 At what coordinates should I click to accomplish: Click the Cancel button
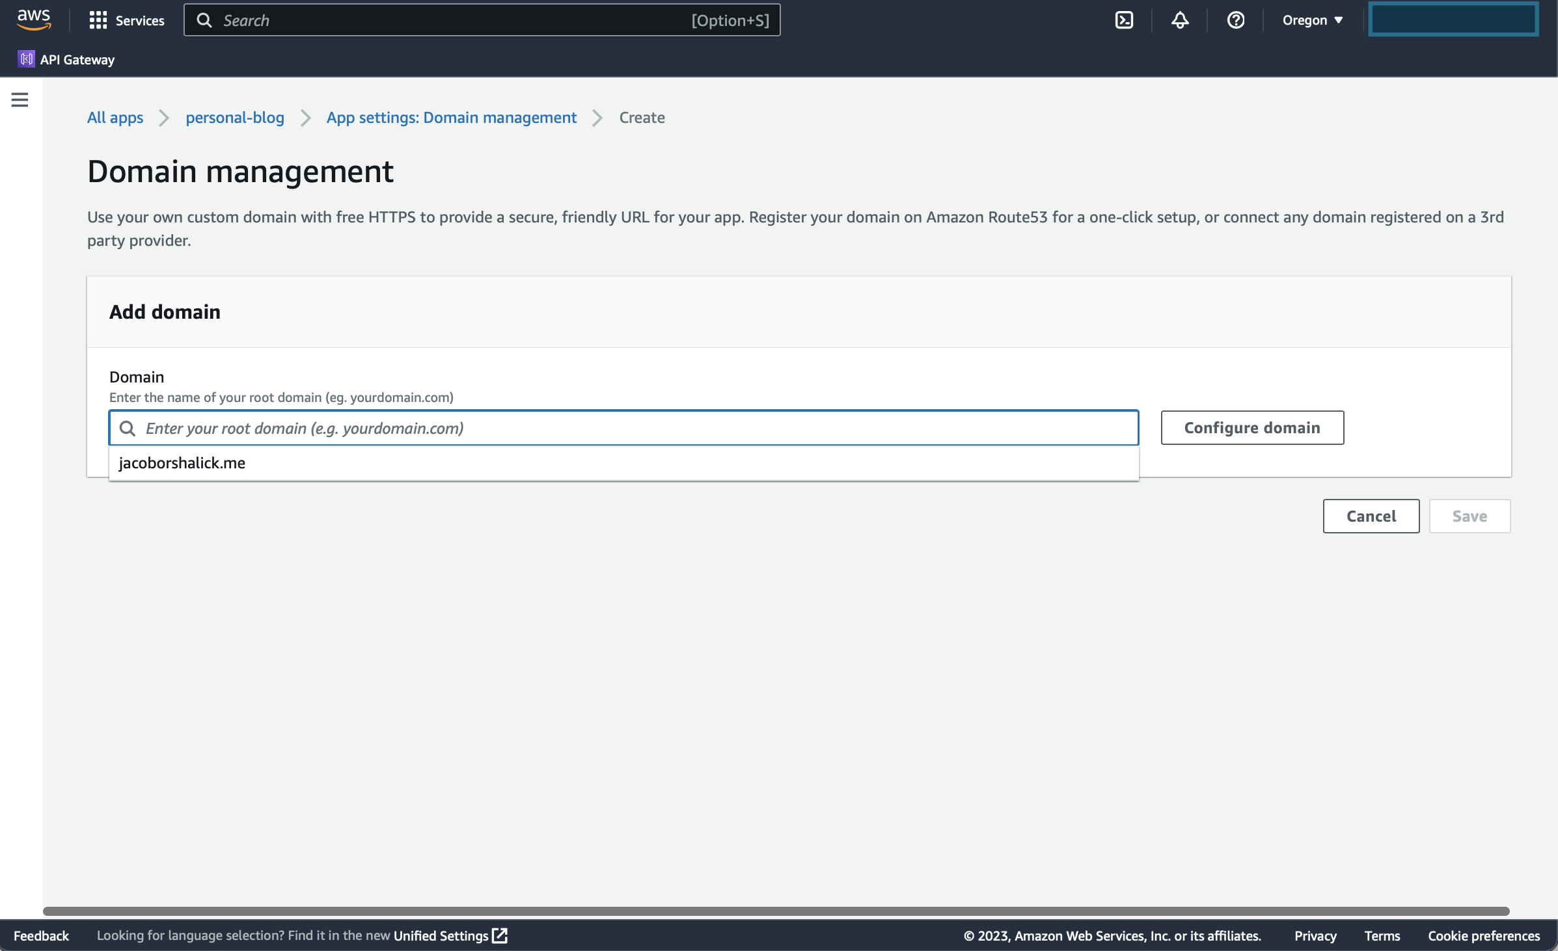1371,516
